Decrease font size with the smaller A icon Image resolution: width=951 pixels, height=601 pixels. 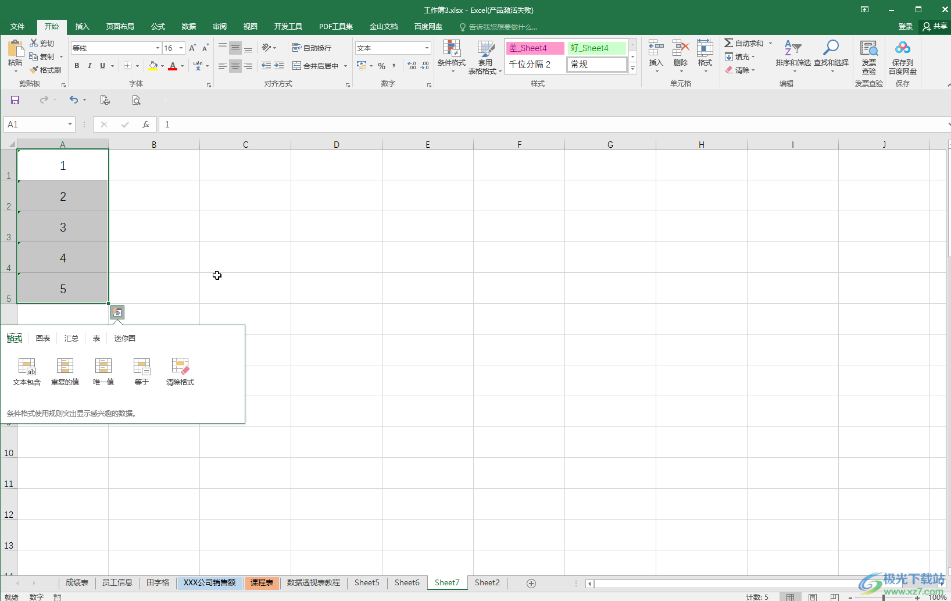205,48
